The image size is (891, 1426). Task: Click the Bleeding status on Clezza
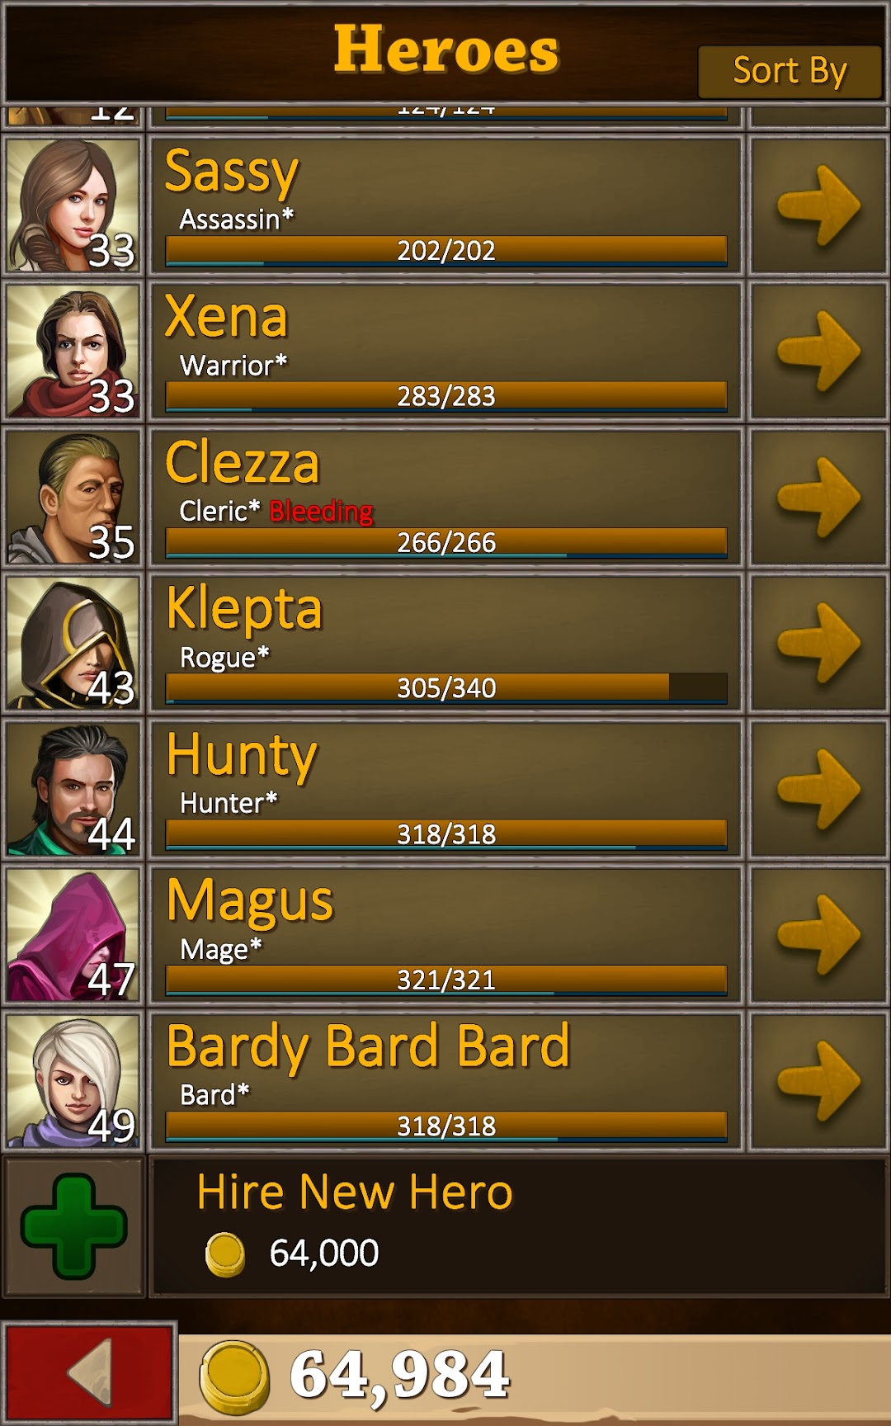coord(322,512)
